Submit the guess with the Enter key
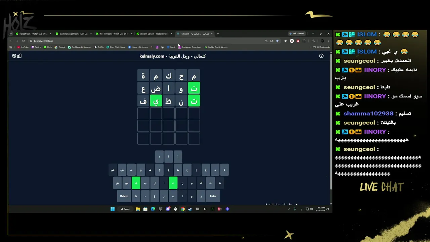 pos(213,196)
